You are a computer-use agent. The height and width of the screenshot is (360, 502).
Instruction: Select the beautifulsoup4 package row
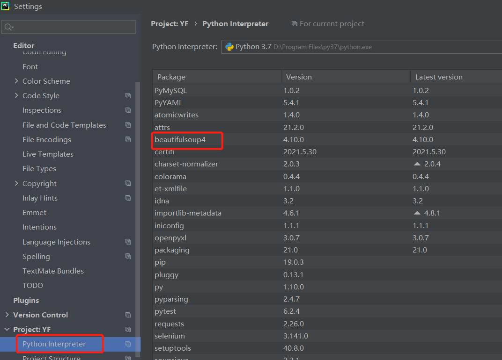pos(327,139)
